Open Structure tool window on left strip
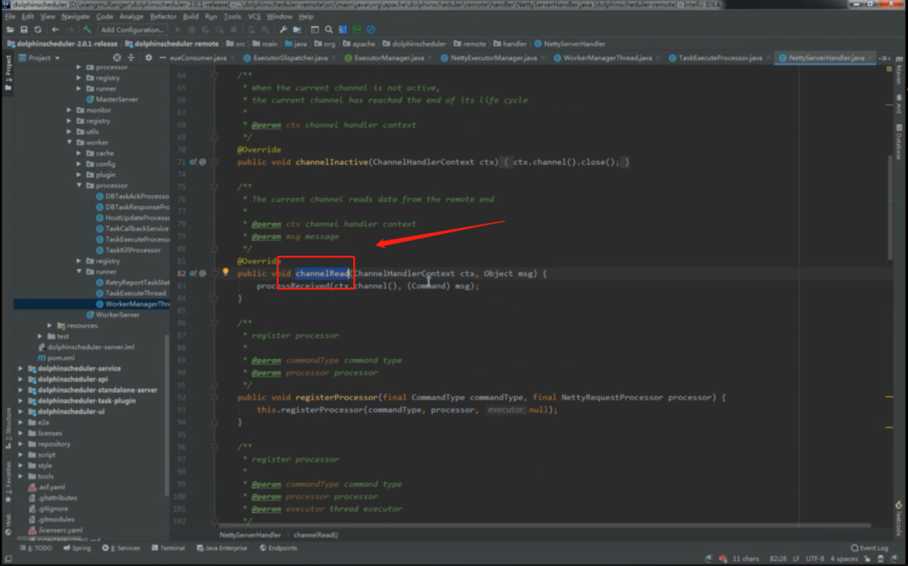 click(x=8, y=427)
